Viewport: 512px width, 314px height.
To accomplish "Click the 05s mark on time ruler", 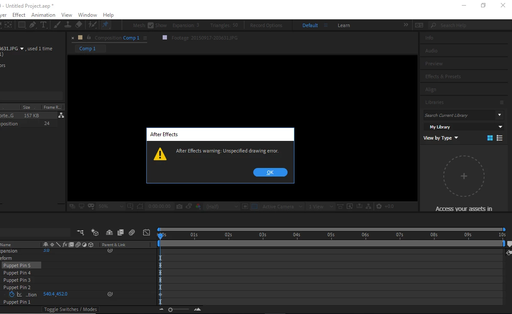I will click(331, 235).
